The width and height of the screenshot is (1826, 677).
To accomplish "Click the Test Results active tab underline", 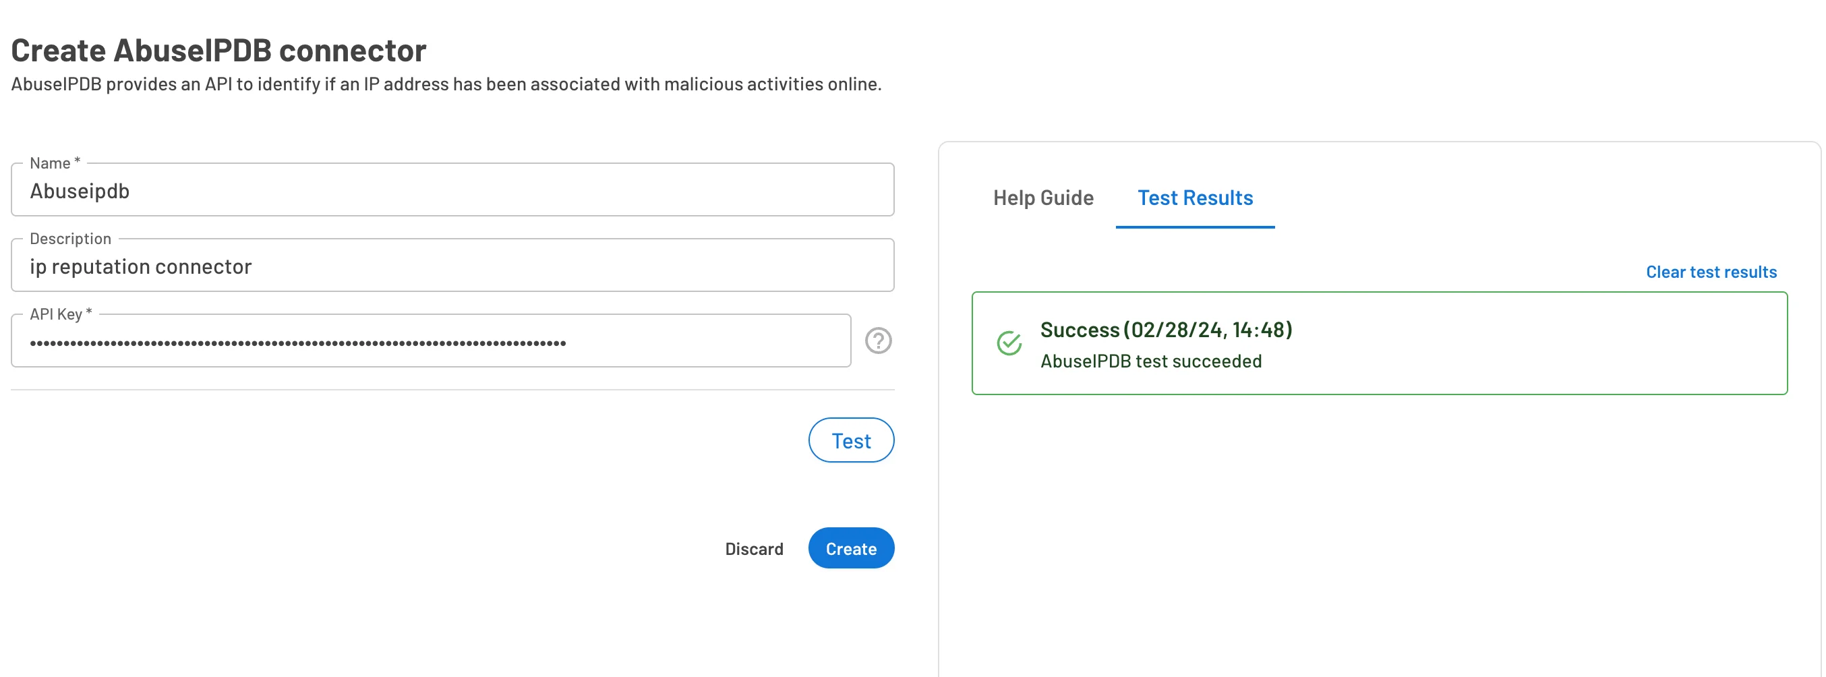I will (x=1195, y=227).
